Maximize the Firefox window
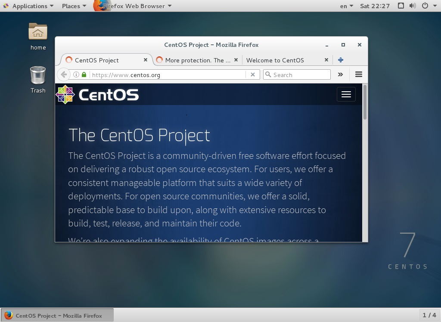This screenshot has height=322, width=441. pos(343,45)
